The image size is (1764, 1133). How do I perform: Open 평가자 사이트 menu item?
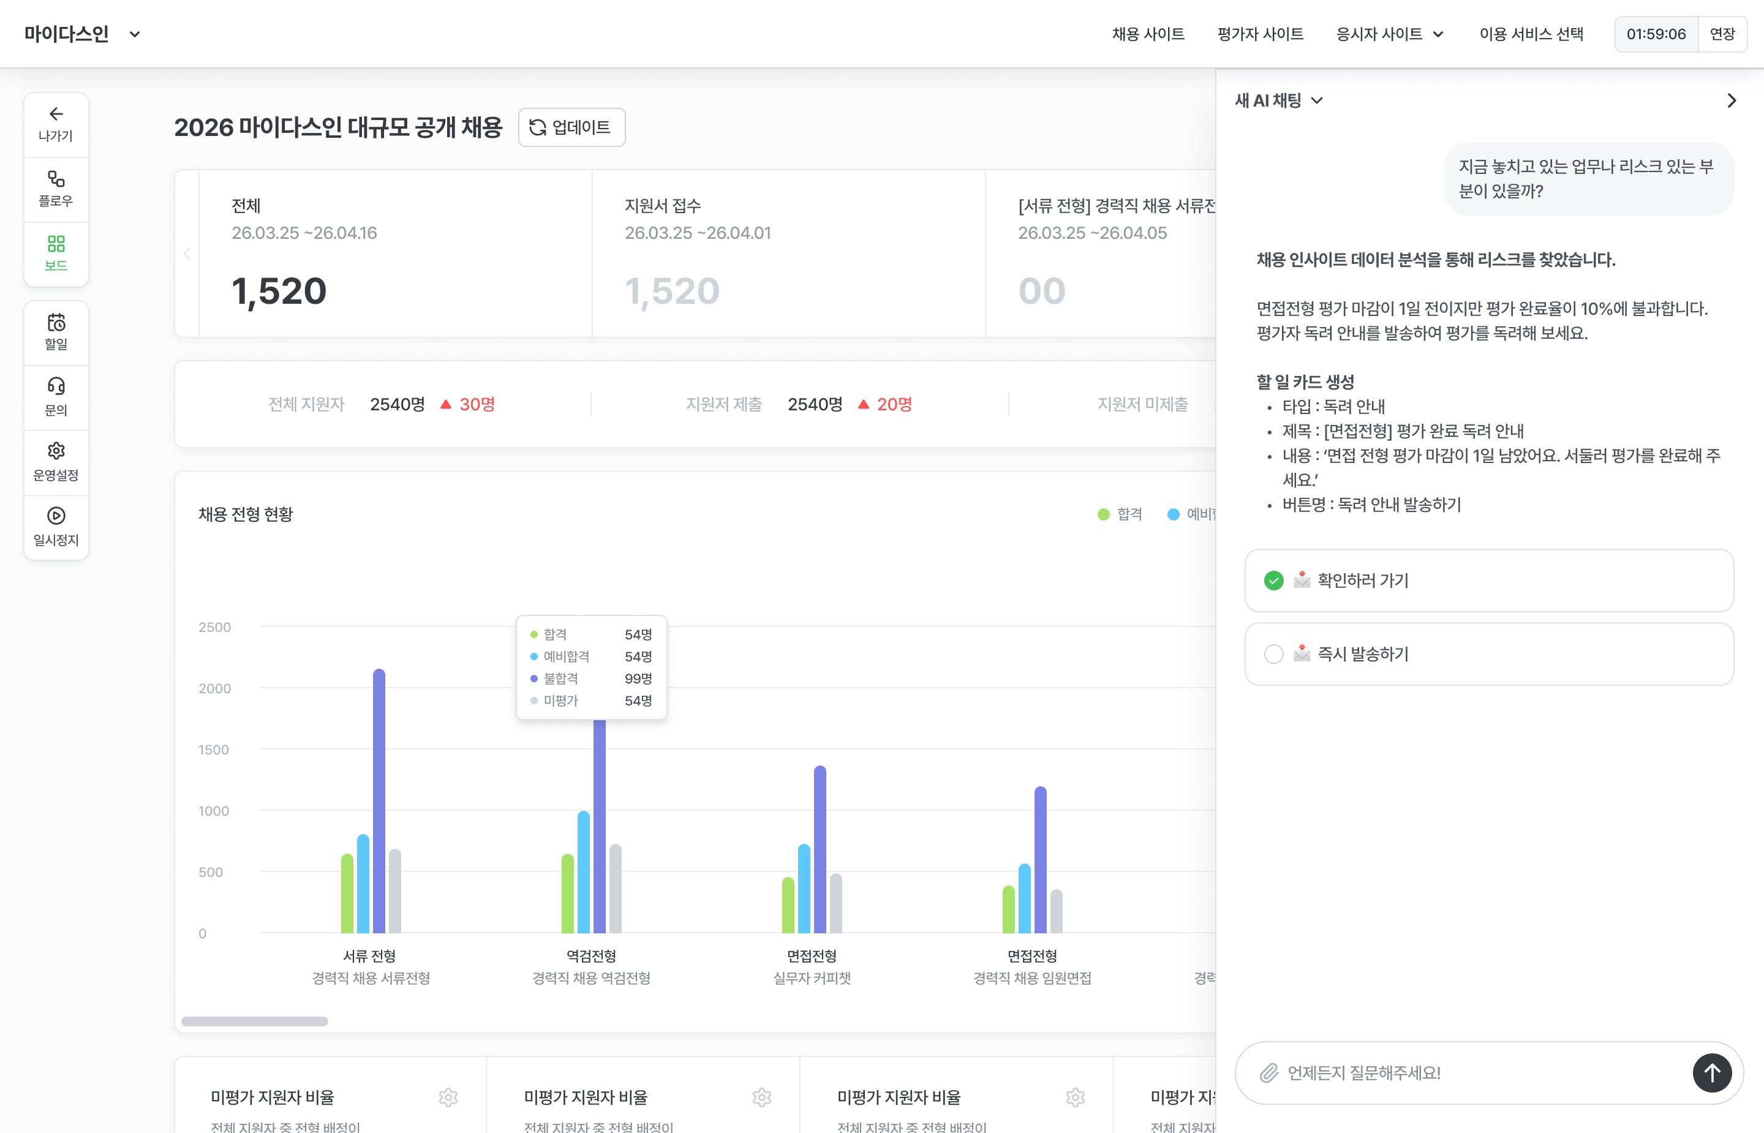1260,34
